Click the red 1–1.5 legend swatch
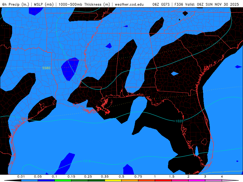Viewport: 243px width, 182px height. coord(163,180)
